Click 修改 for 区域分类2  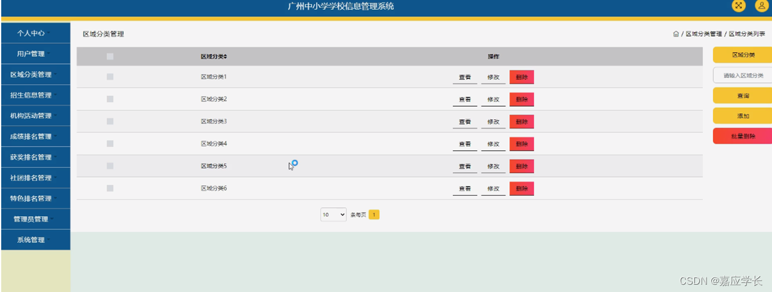(x=493, y=99)
